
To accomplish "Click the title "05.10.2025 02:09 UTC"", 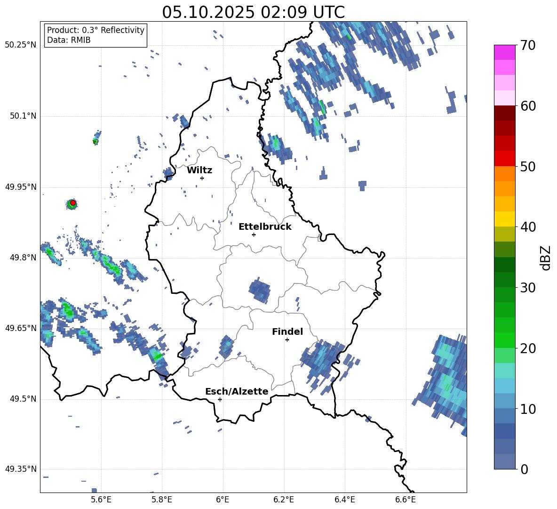I will [253, 12].
